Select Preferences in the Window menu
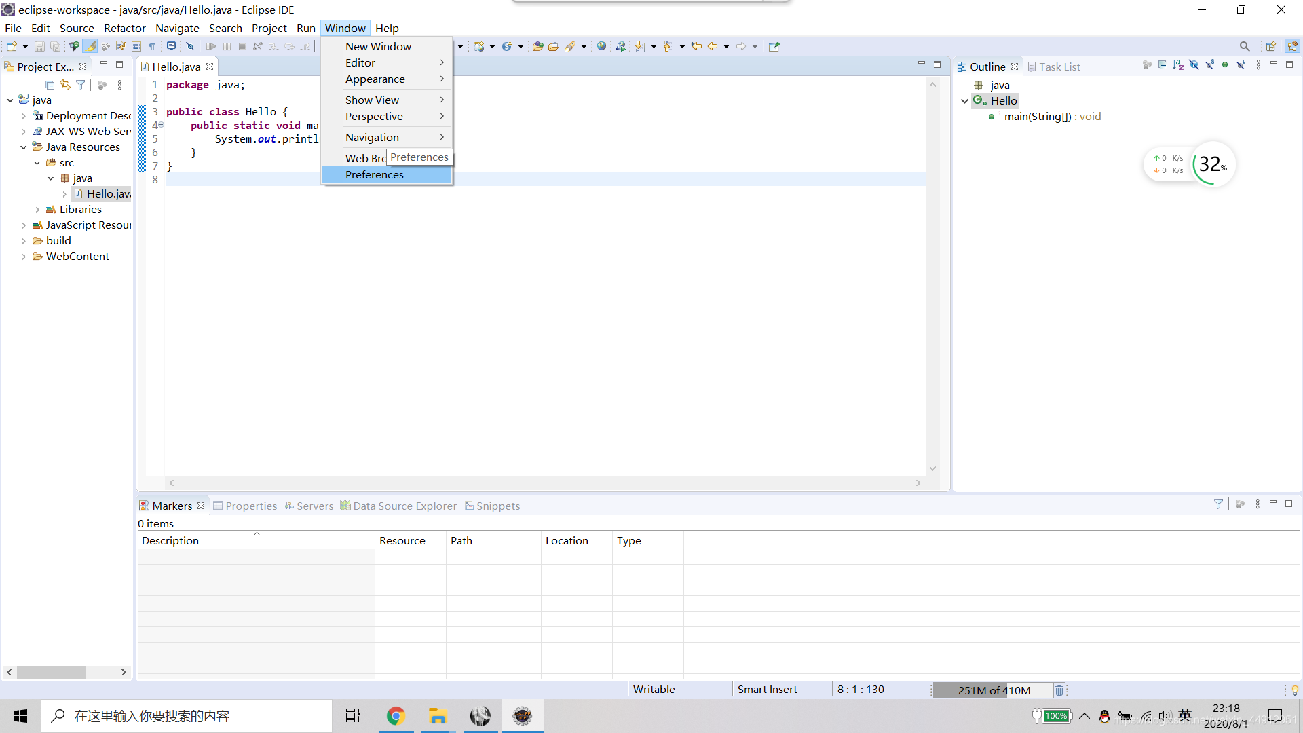 click(x=375, y=175)
